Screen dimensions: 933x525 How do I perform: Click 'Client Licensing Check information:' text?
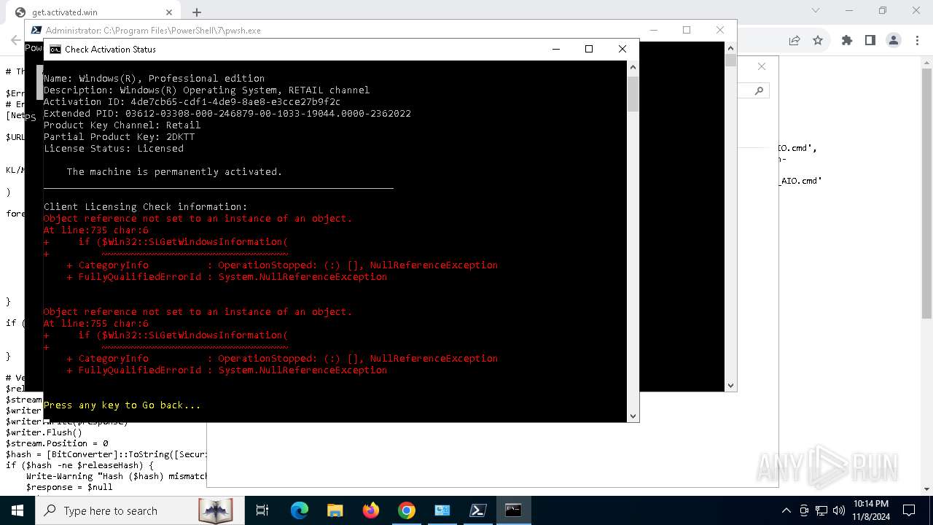pyautogui.click(x=146, y=207)
